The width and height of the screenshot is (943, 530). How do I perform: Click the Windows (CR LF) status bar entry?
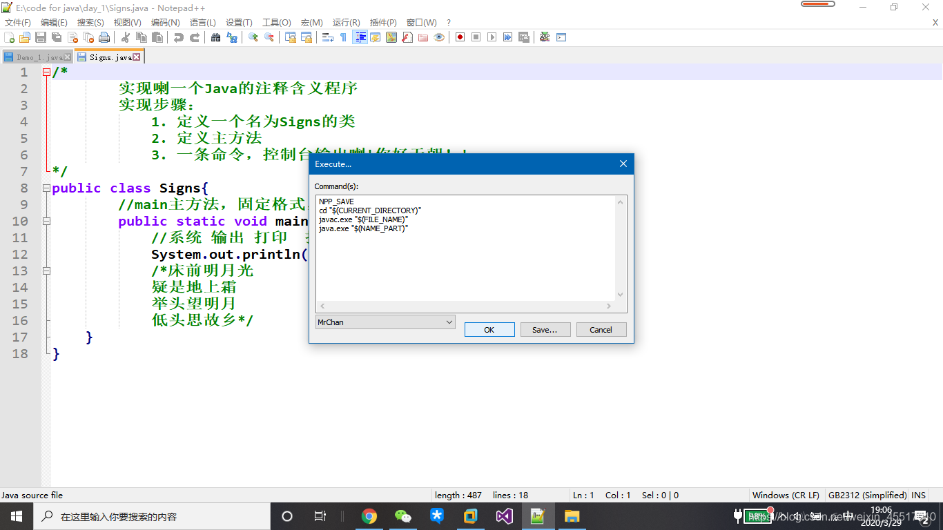click(x=786, y=495)
